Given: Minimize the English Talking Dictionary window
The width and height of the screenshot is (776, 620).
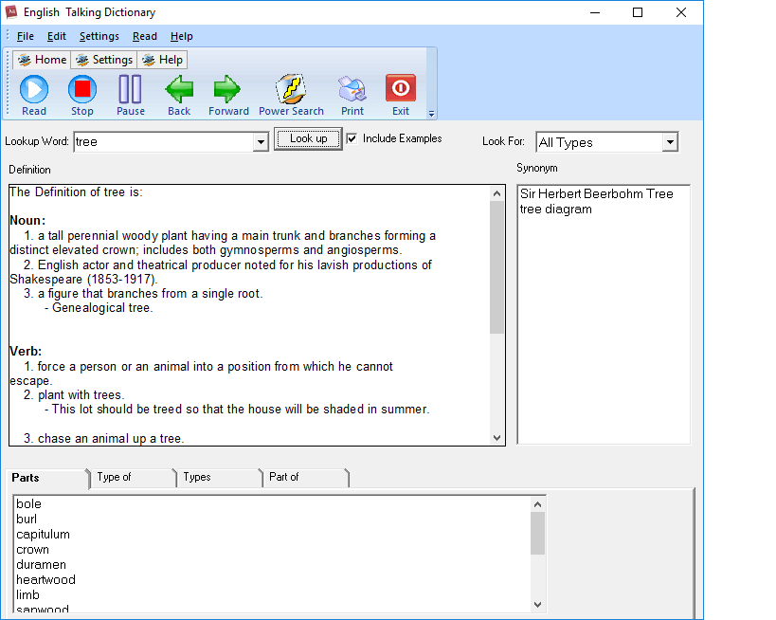Looking at the screenshot, I should 595,12.
